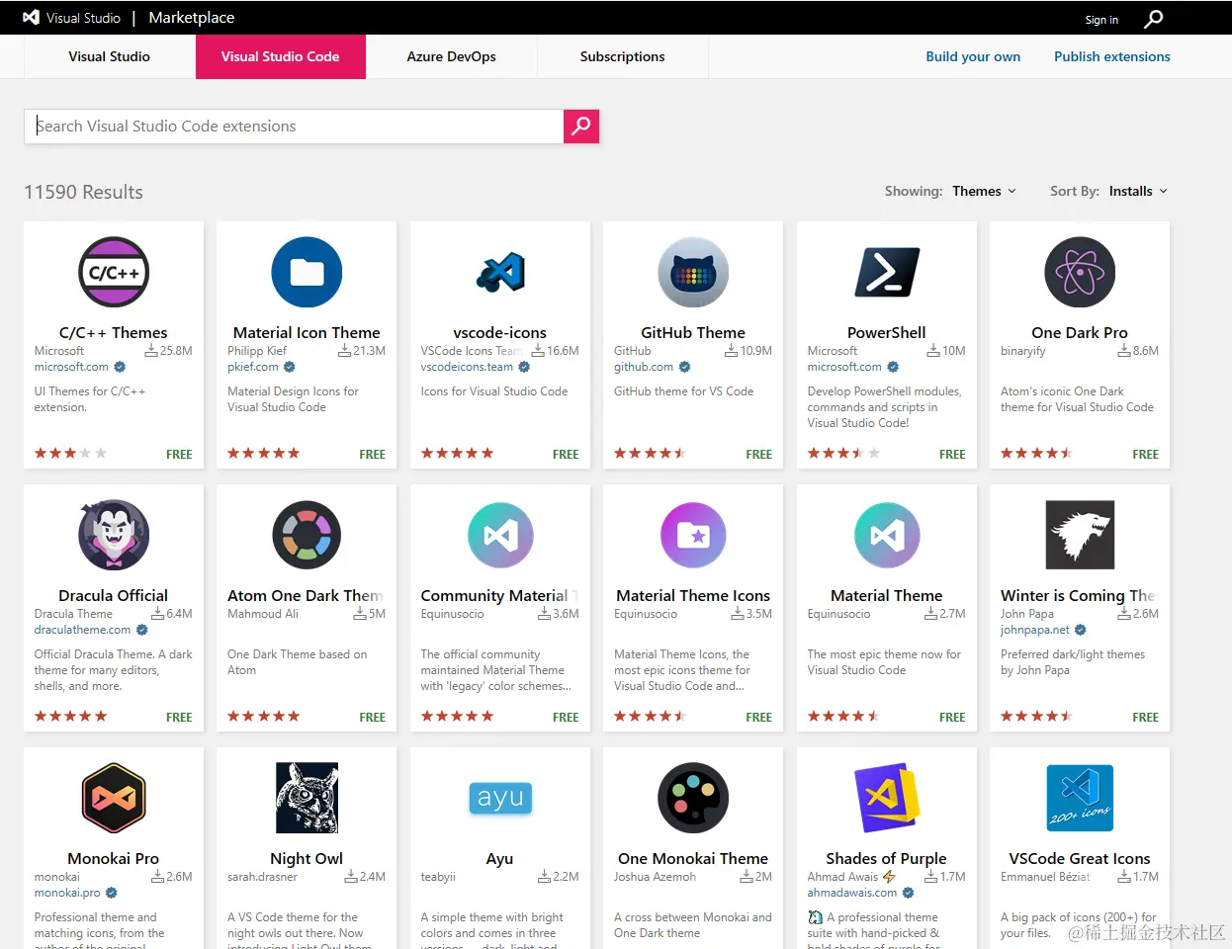Open the Shades of Purple icon
This screenshot has height=949, width=1232.
tap(887, 798)
